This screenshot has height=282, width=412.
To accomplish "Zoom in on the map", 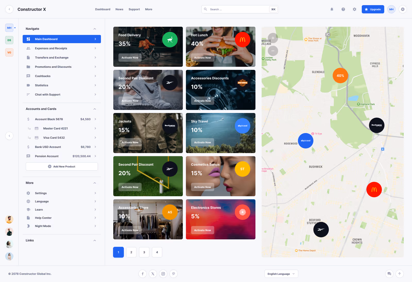I will pyautogui.click(x=273, y=38).
